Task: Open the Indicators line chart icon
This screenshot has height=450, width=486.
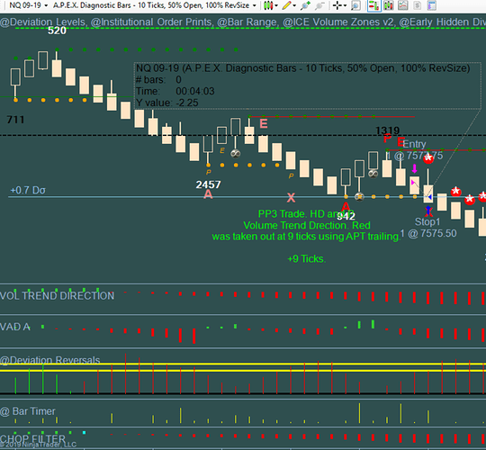Action: coord(402,5)
